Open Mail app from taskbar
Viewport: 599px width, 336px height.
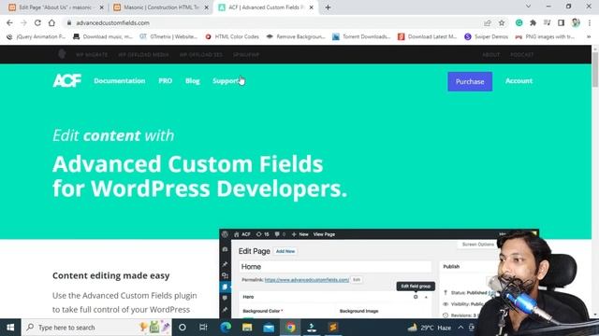[x=269, y=328]
